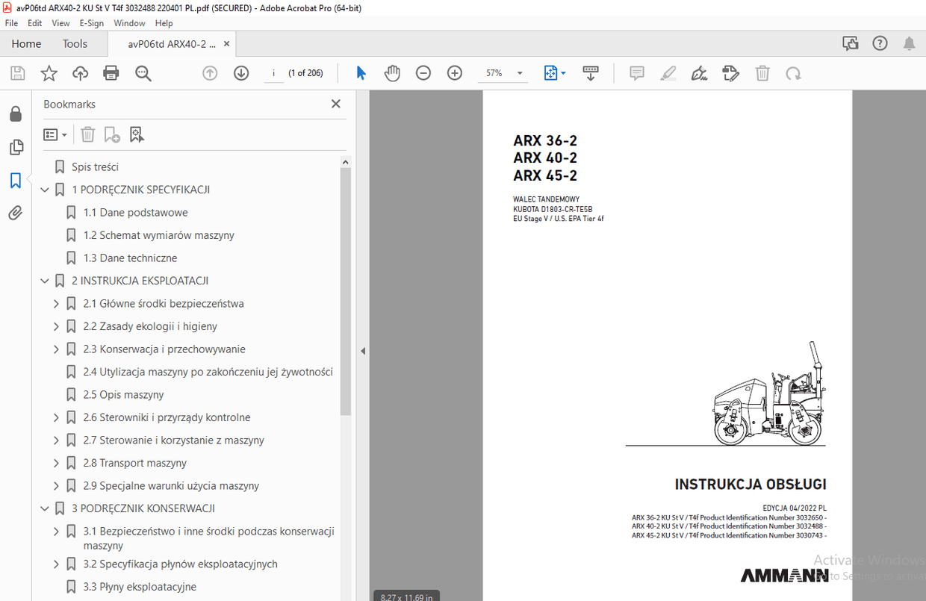Select the Add Comment tool
926x601 pixels.
636,72
